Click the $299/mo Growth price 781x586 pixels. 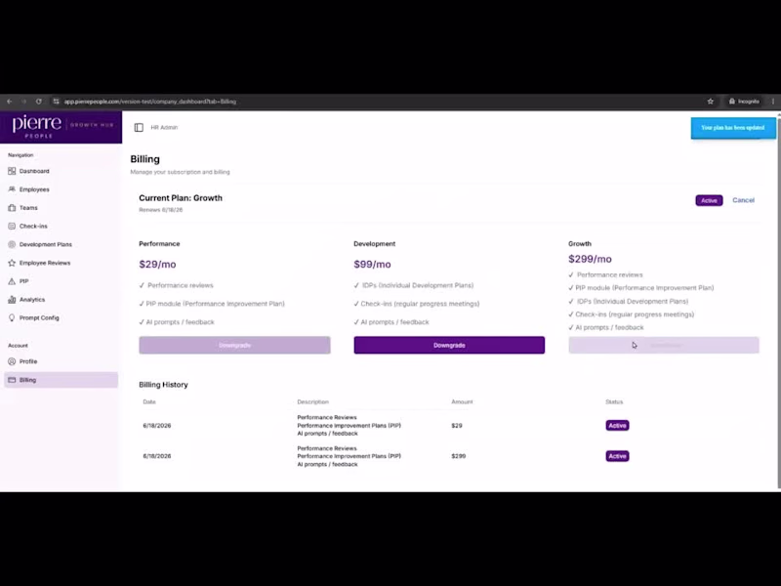click(590, 259)
